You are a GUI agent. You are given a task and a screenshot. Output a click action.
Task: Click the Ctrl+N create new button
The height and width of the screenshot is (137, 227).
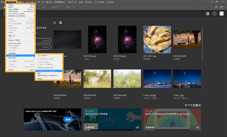click(x=43, y=41)
